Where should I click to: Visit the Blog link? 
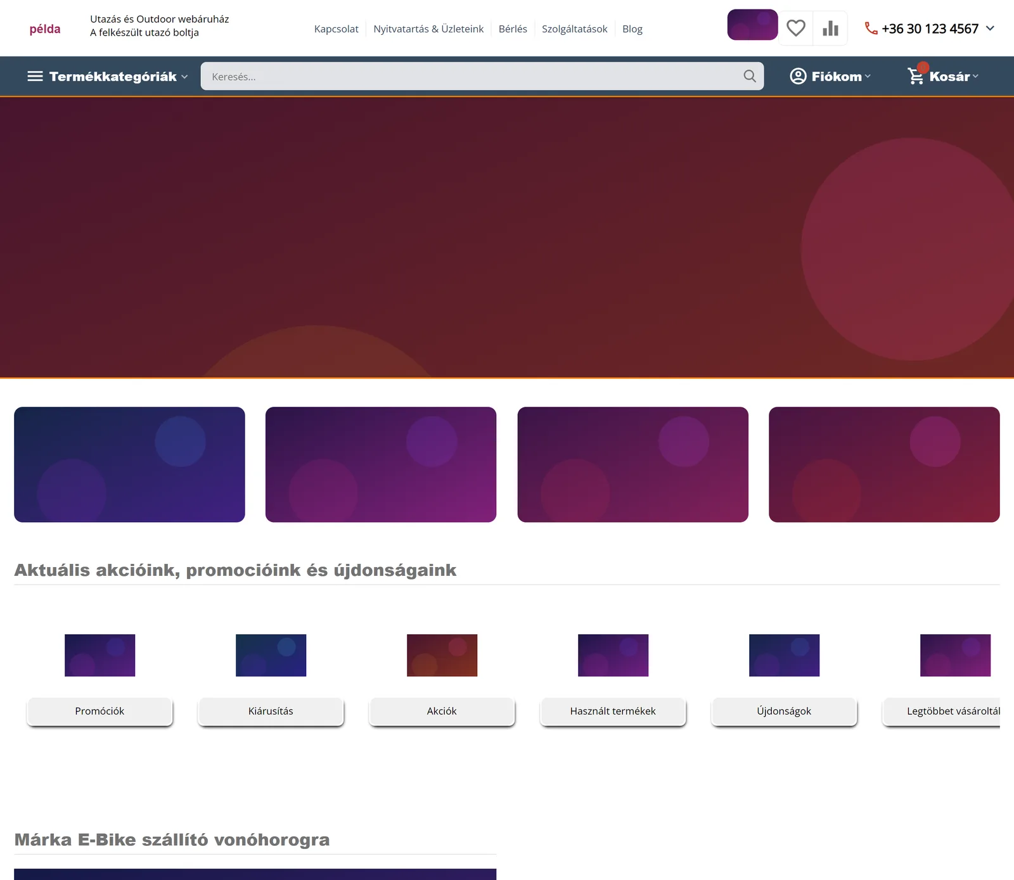(x=632, y=29)
